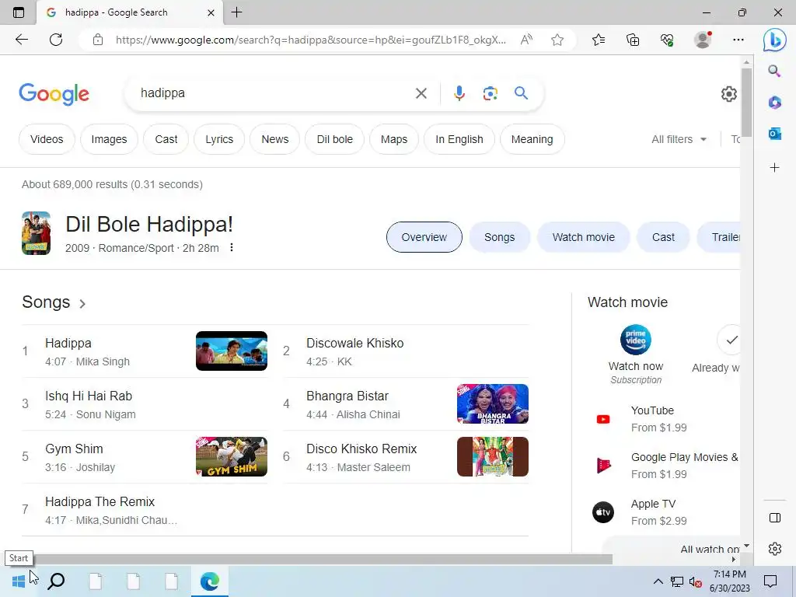The image size is (796, 597).
Task: Start voice search microphone icon
Action: point(459,93)
